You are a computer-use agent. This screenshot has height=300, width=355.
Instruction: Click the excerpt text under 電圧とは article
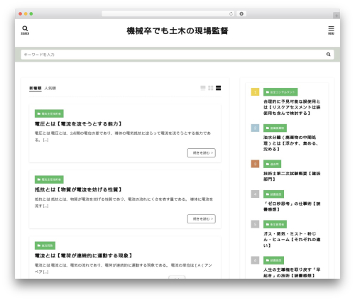(123, 136)
